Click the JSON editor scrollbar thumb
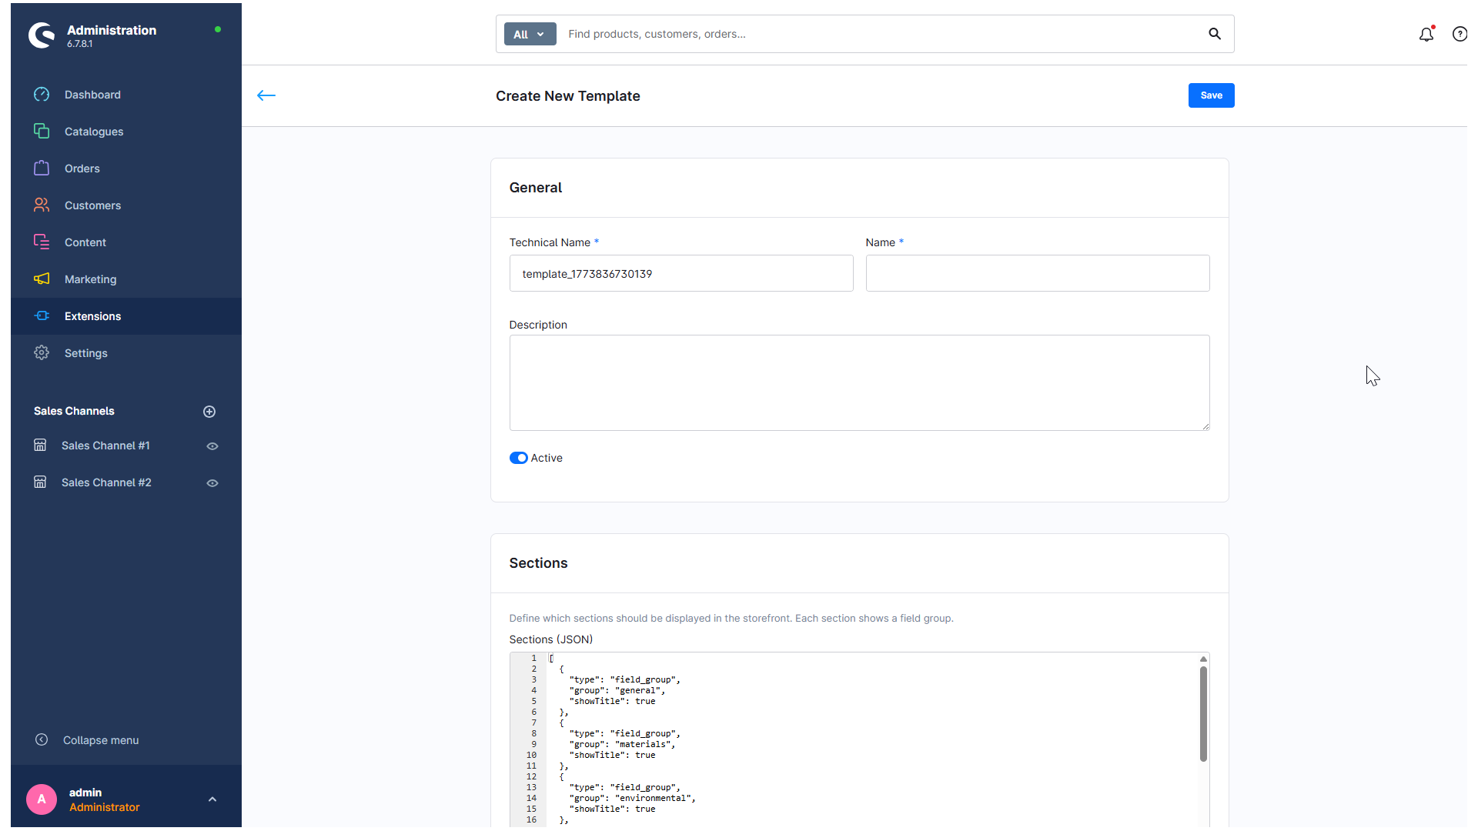 tap(1203, 714)
